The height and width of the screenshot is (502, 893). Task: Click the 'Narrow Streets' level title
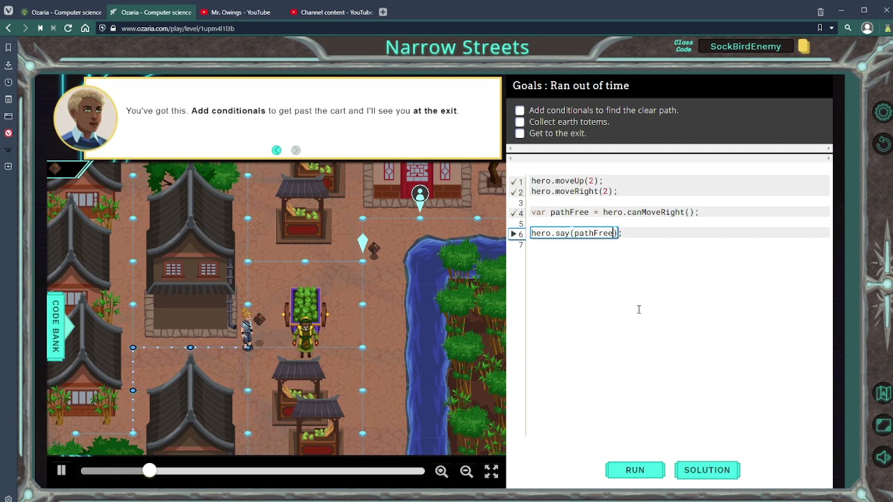(457, 47)
